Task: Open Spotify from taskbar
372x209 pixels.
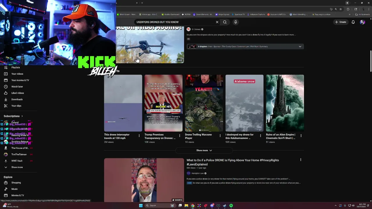Action: (231, 206)
